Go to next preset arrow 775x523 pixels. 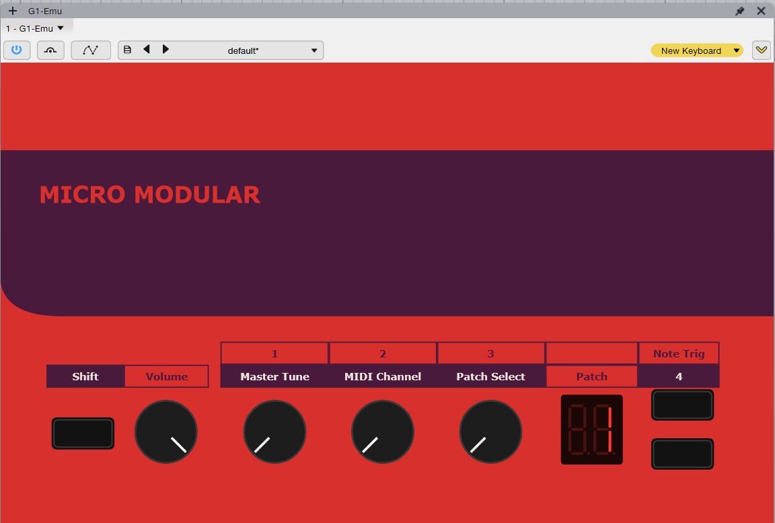(165, 49)
